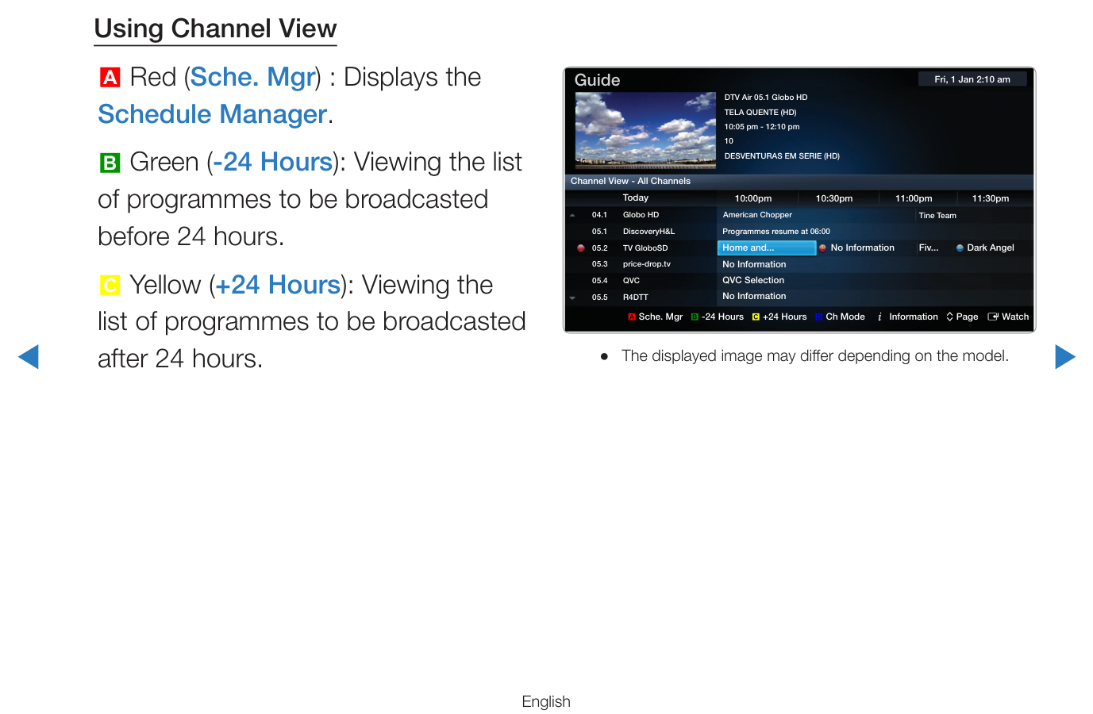The height and width of the screenshot is (714, 1093).
Task: Select the 11:30pm time slot header
Action: (991, 198)
